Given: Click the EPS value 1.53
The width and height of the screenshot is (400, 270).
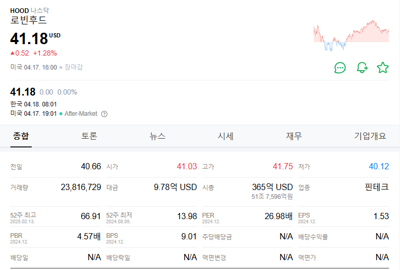Looking at the screenshot, I should coord(381,216).
